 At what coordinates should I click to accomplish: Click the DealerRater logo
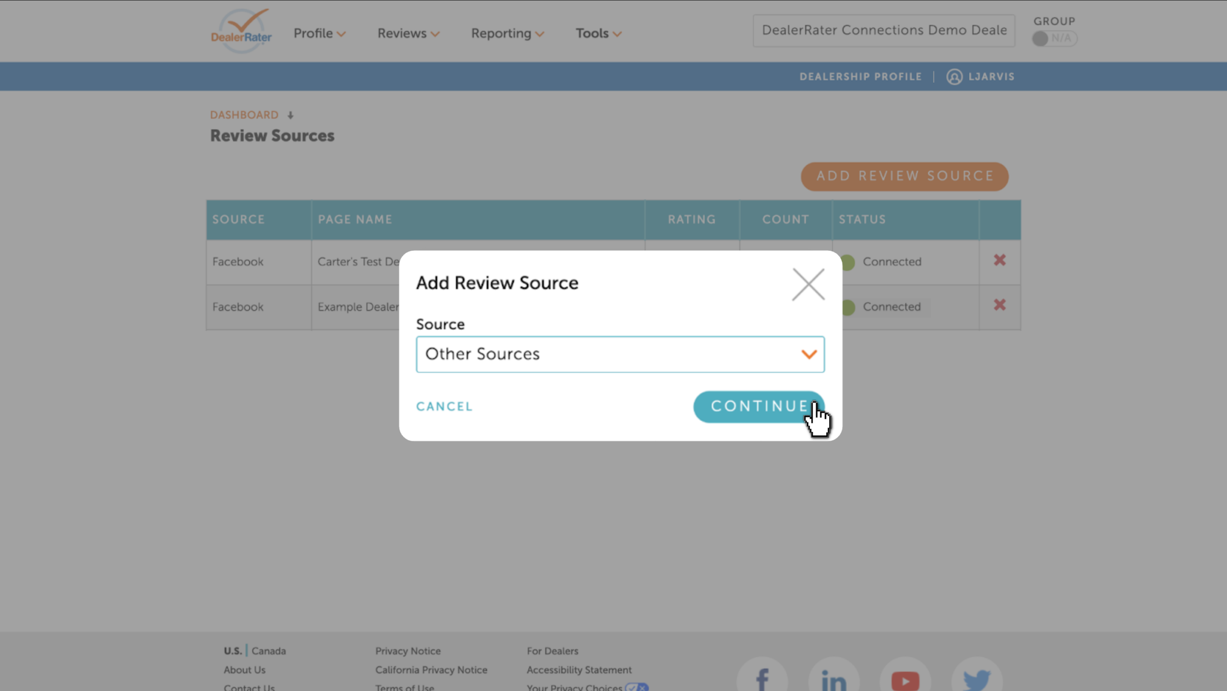click(241, 31)
